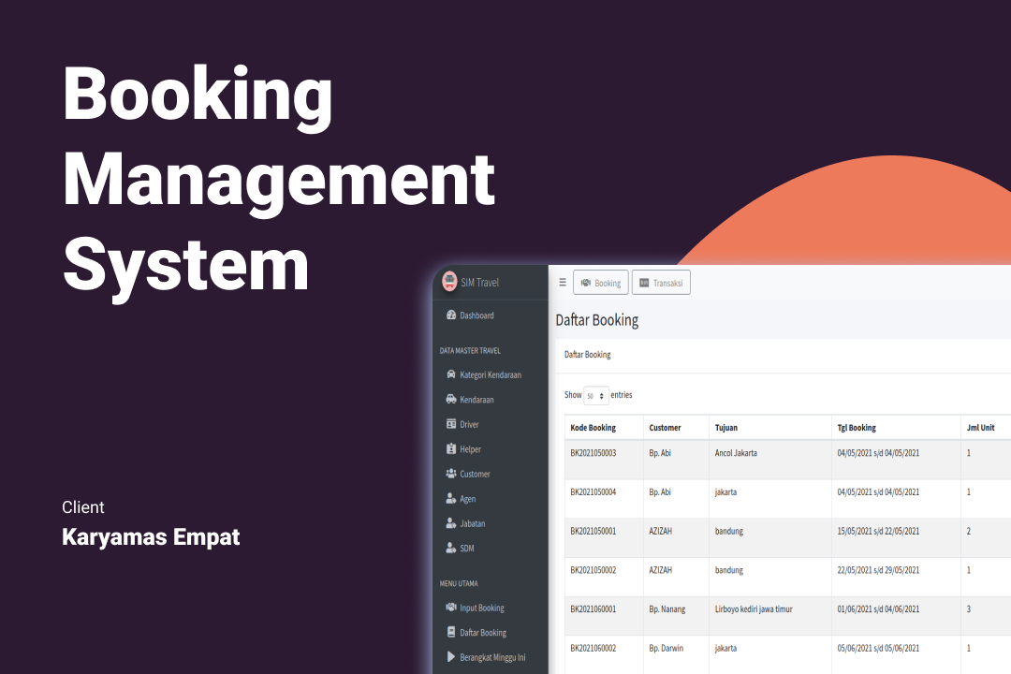Open the Booking top tab
The height and width of the screenshot is (674, 1011).
click(600, 283)
